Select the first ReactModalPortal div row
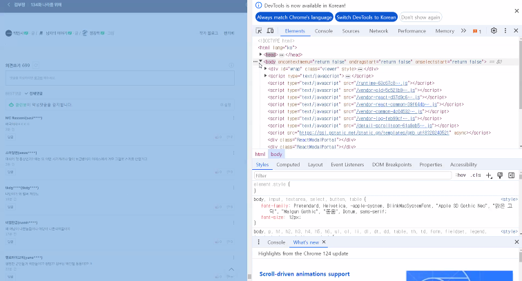The width and height of the screenshot is (522, 281). point(311,140)
